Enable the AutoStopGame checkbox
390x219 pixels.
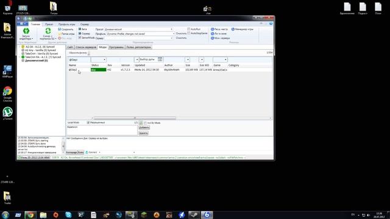[x=189, y=33]
